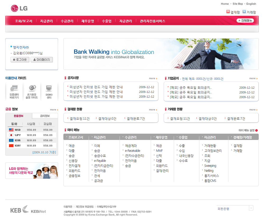Open first 미성년자 인터넷 펀드 notice

pos(96,87)
